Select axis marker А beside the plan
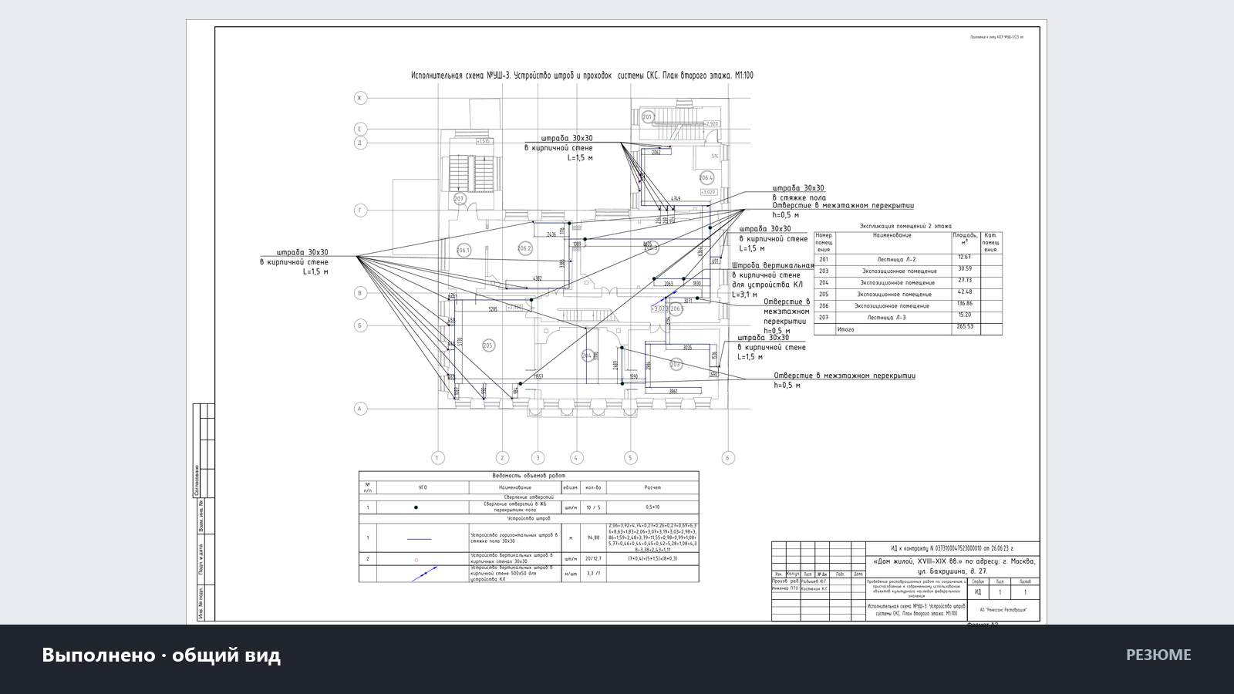Screen dimensions: 1234x694 359,409
